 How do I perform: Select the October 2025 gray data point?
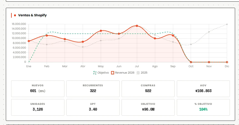[191, 44]
